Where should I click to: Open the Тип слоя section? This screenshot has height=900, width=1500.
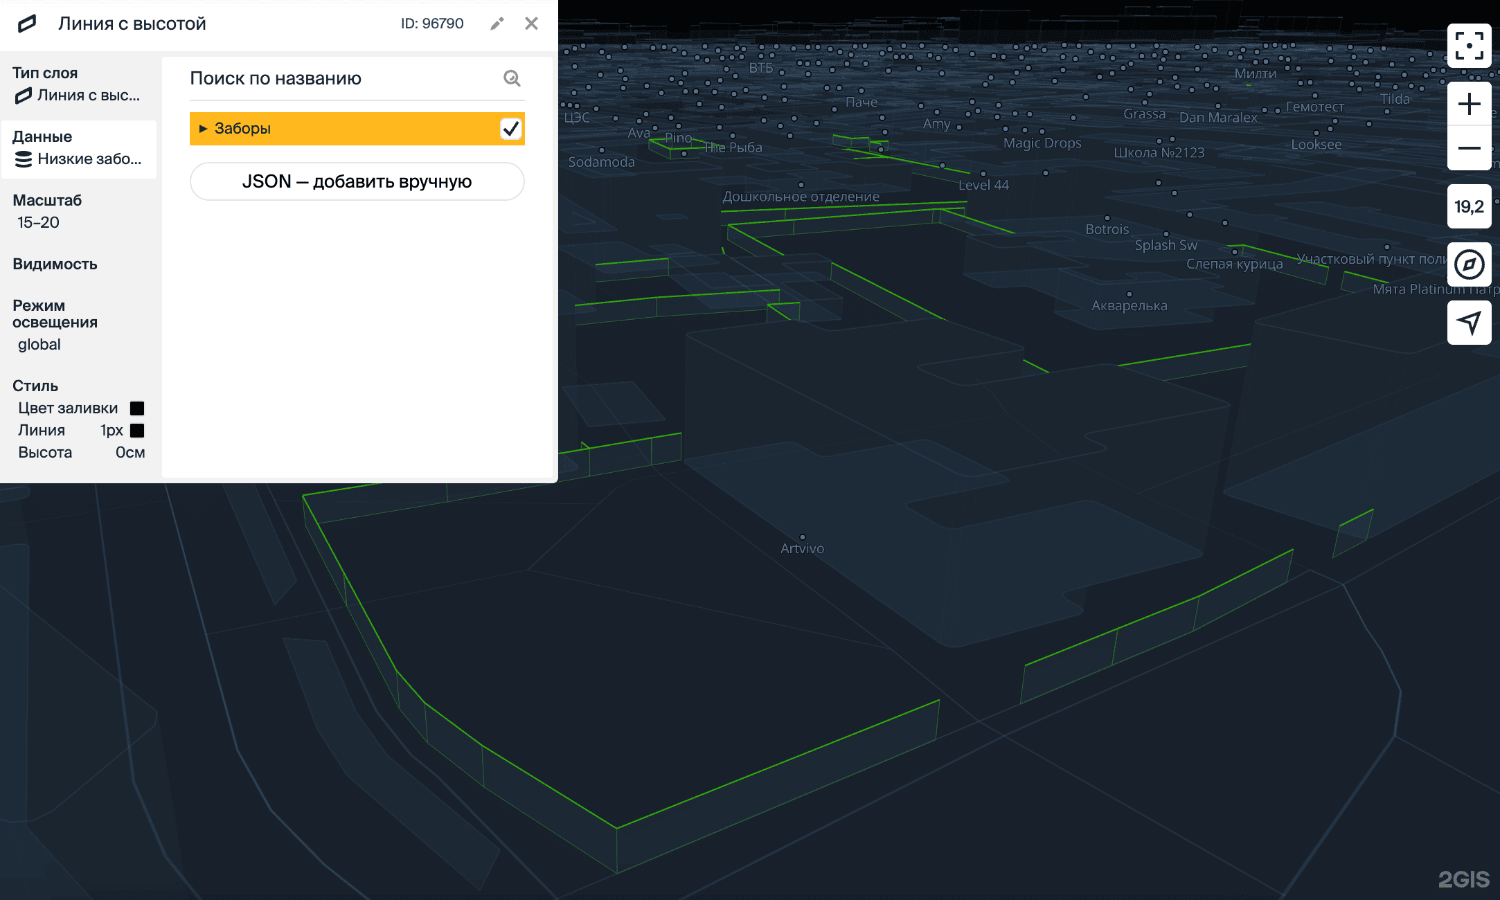79,84
